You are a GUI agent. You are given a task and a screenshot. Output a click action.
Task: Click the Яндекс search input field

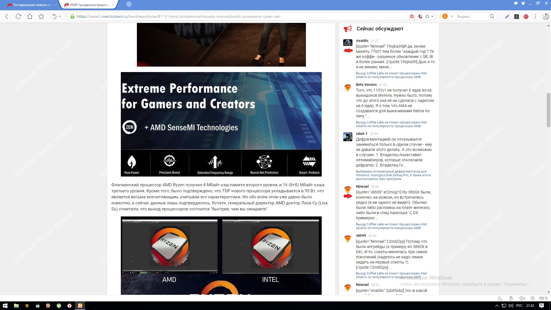click(x=471, y=16)
